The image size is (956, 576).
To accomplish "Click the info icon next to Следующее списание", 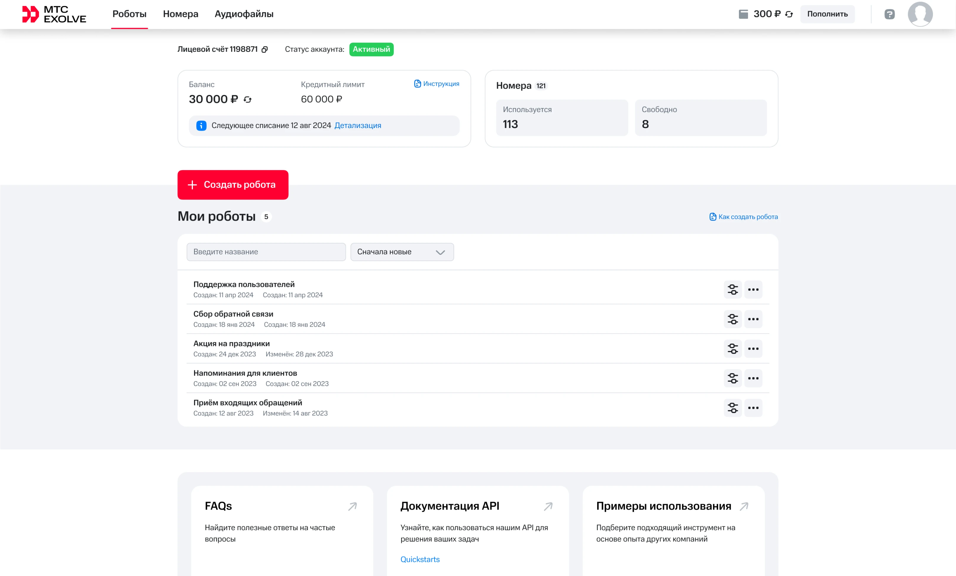I will pos(201,125).
